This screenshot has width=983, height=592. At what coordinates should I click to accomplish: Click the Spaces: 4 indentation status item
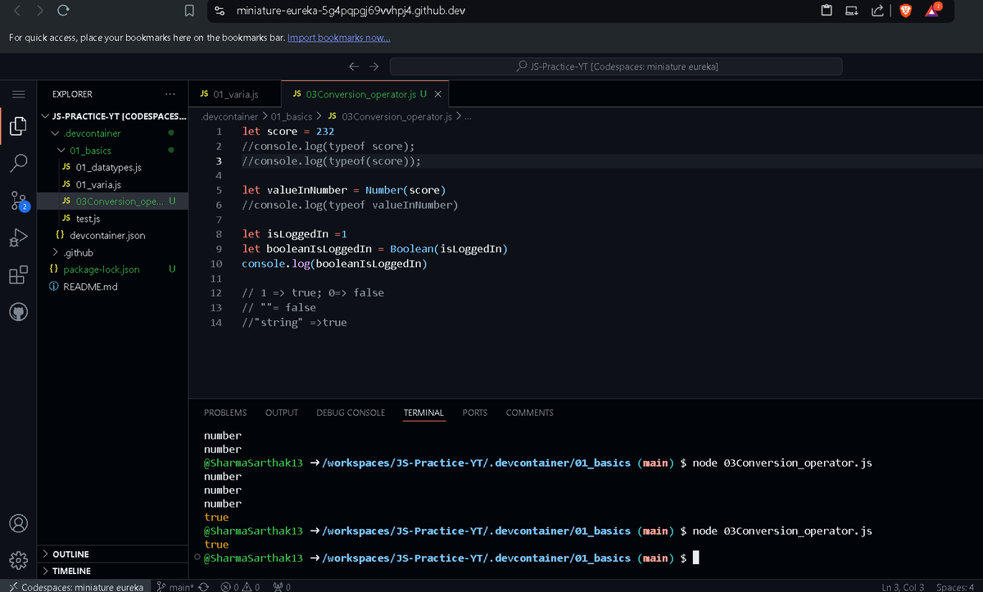pos(954,586)
